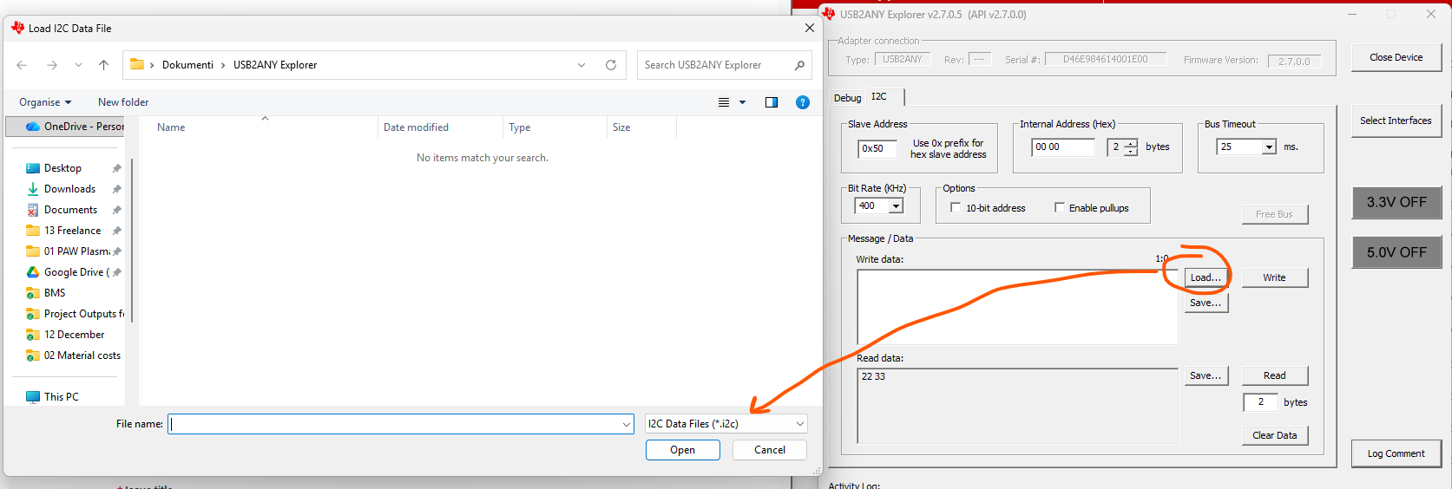Create a New folder
This screenshot has height=489, width=1452.
123,102
